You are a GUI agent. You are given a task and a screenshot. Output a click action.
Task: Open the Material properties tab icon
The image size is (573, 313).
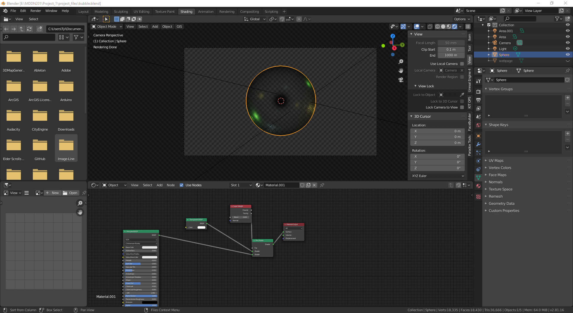(478, 186)
